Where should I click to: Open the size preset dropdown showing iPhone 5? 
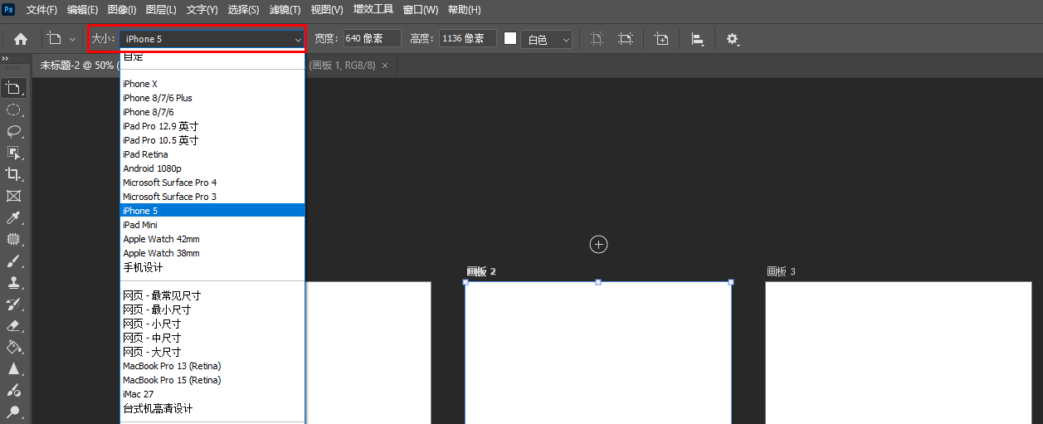(212, 39)
